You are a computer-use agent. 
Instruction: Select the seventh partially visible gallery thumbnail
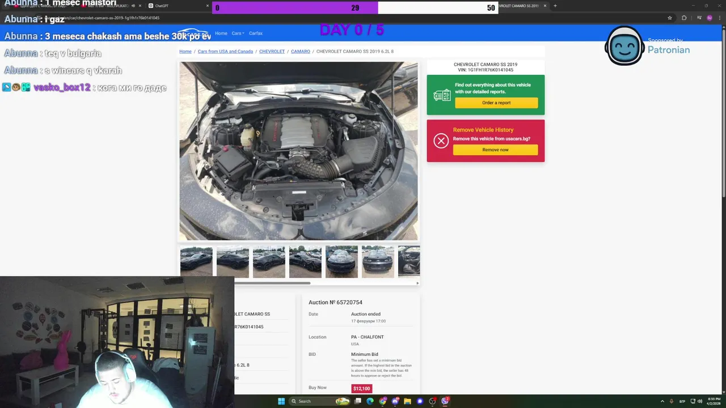(x=409, y=261)
